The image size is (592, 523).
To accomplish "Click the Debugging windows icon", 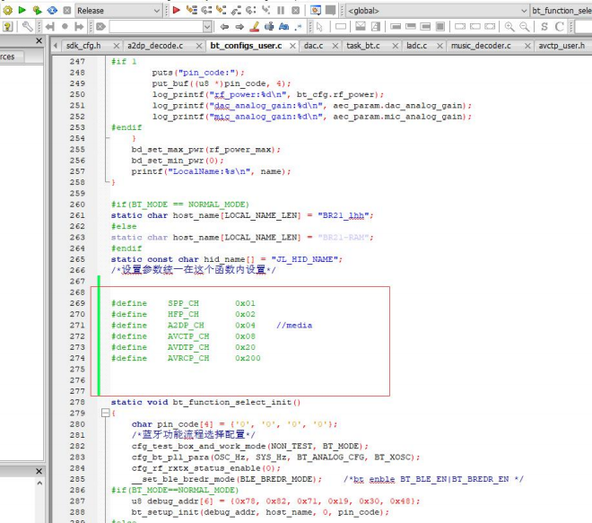I will pos(315,10).
